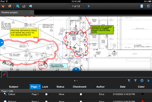Tap the share/export arrow icon
Image resolution: width=152 pixels, height=102 pixels.
click(25, 6)
